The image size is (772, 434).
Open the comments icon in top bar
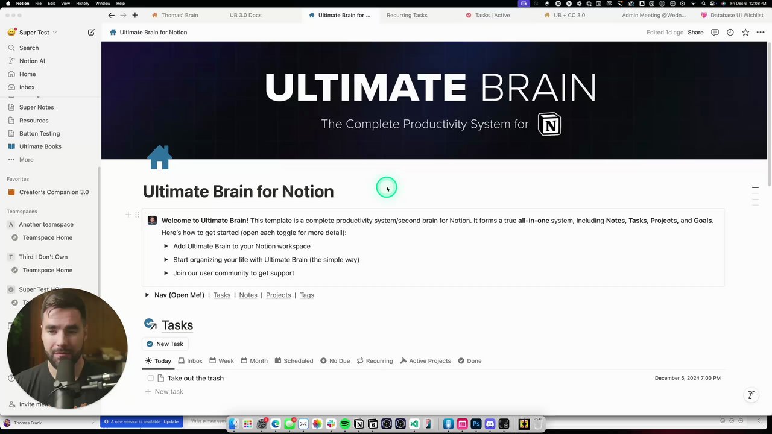[715, 33]
